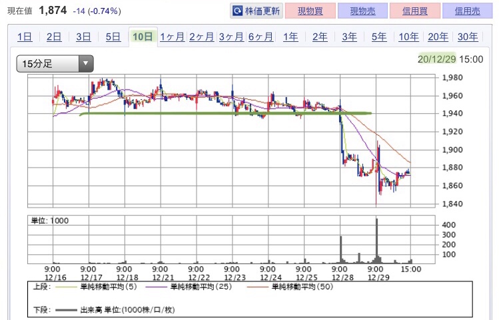The height and width of the screenshot is (320, 499).
Task: Show the 20年 chart range
Action: (x=438, y=37)
